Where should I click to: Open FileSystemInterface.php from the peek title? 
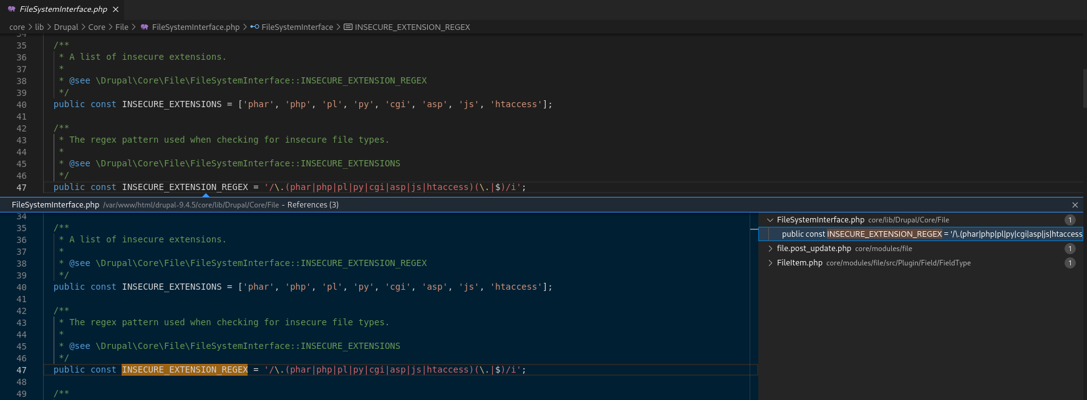click(x=56, y=205)
